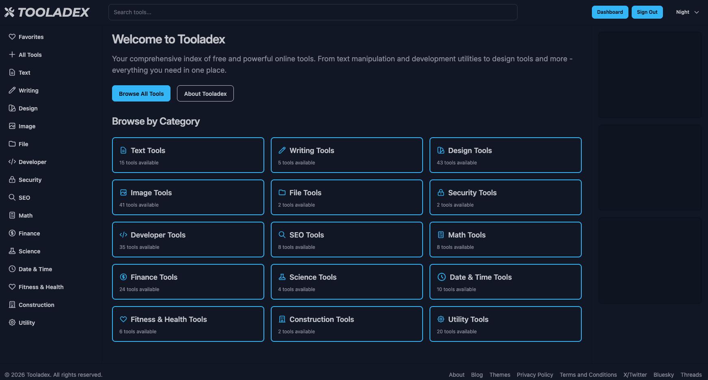Open the Design Tools category card
The image size is (708, 380).
(505, 155)
